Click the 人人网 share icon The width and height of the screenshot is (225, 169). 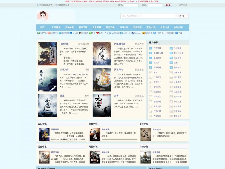[71, 33]
